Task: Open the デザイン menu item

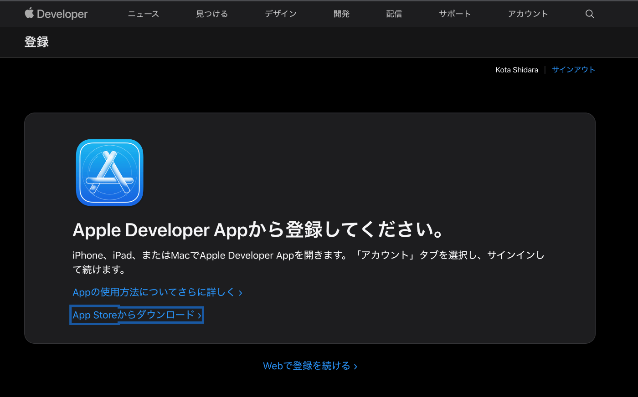Action: point(281,14)
